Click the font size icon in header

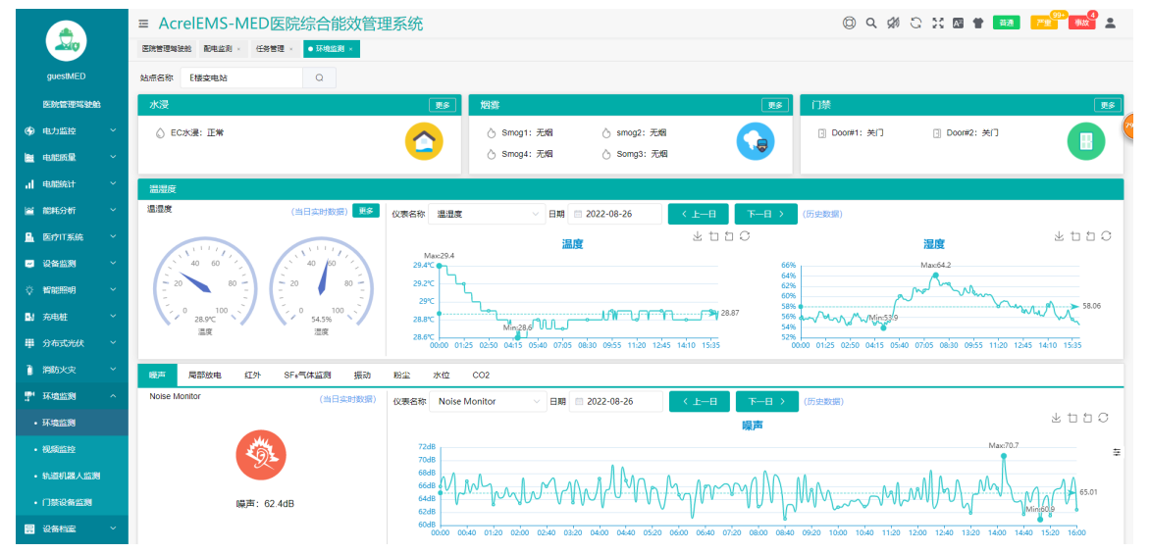click(958, 23)
